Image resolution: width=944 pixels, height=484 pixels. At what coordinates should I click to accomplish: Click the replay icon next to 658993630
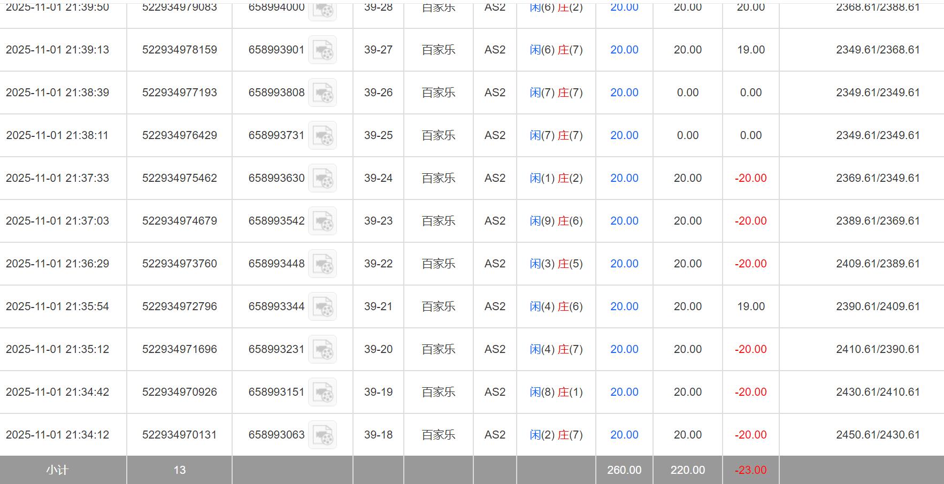tap(323, 178)
